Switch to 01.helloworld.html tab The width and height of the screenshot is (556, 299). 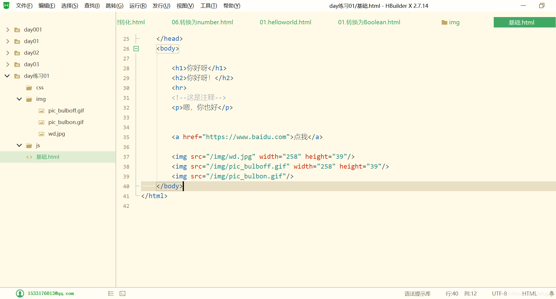point(285,22)
